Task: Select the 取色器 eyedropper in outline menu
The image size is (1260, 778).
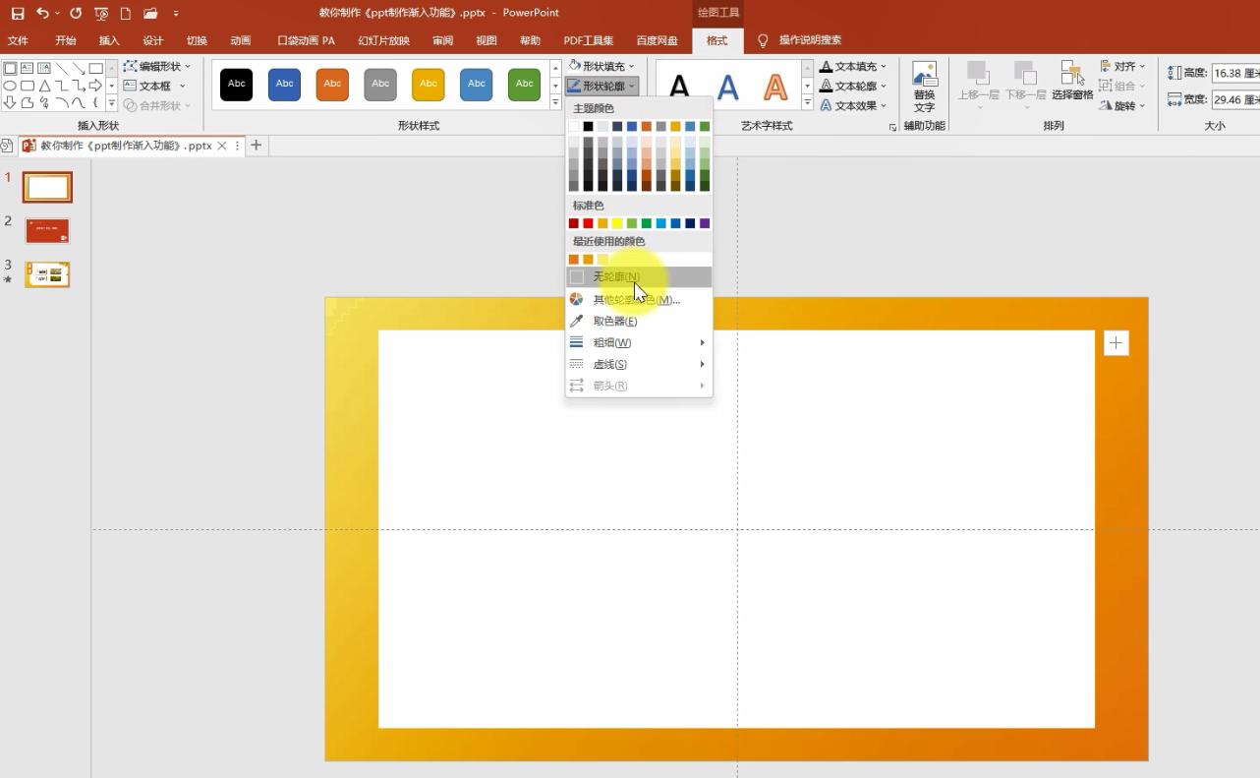Action: coord(614,320)
